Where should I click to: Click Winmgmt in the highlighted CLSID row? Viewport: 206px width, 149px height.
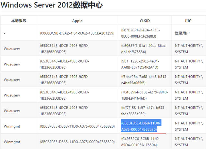coord(12,126)
